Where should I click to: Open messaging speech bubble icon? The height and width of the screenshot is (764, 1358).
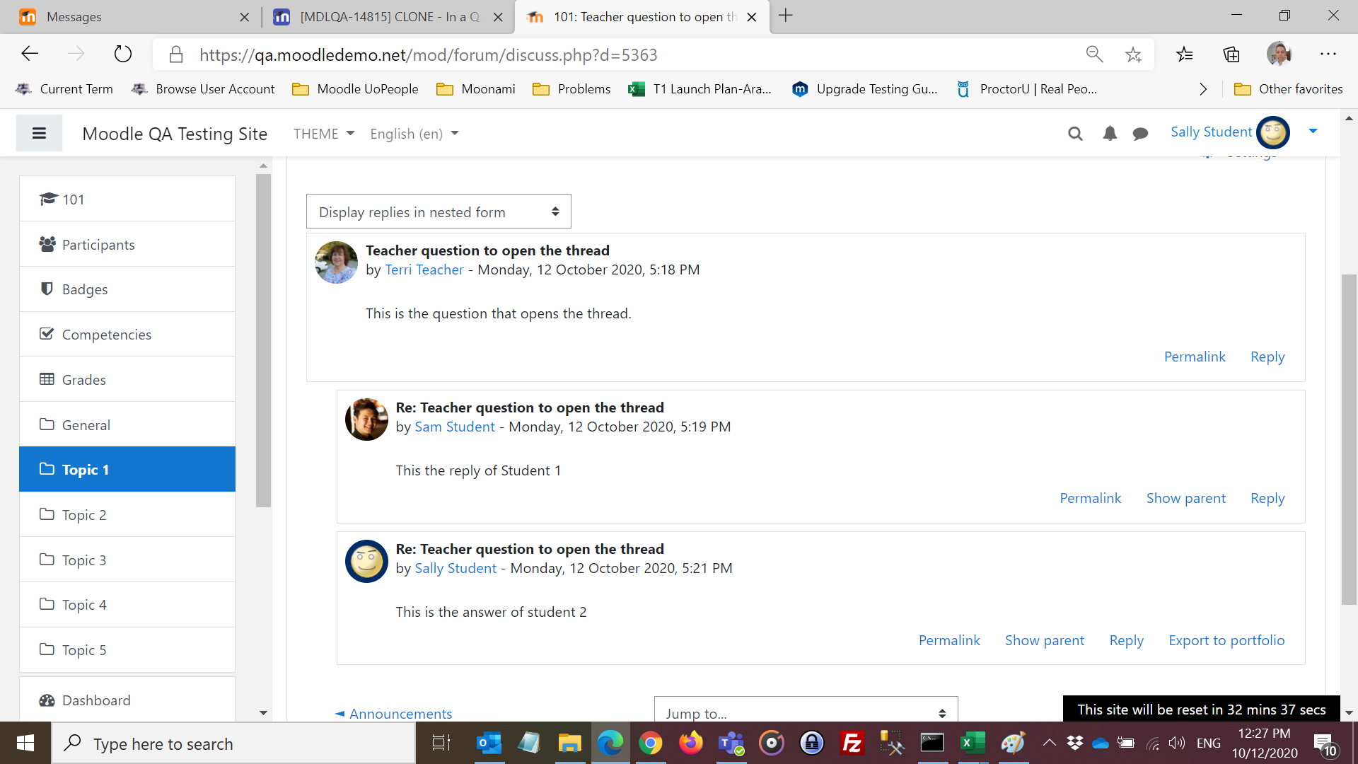coord(1140,134)
